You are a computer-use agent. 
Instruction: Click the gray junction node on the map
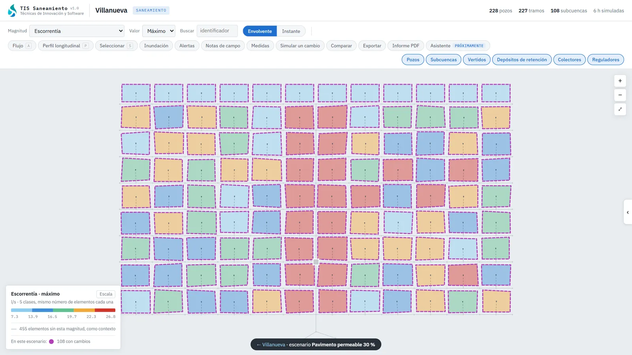(x=316, y=262)
